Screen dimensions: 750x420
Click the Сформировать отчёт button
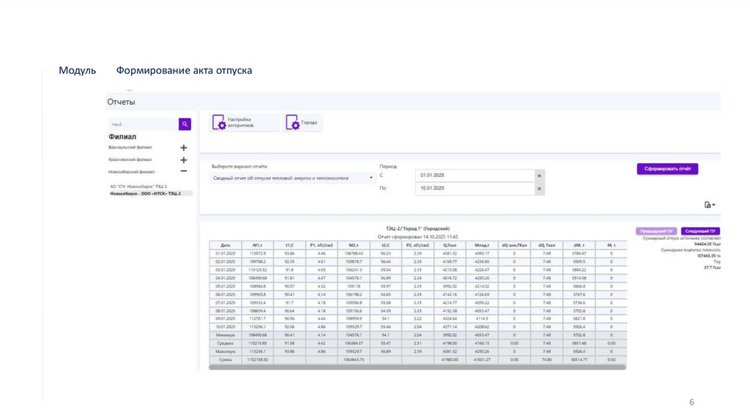click(667, 169)
